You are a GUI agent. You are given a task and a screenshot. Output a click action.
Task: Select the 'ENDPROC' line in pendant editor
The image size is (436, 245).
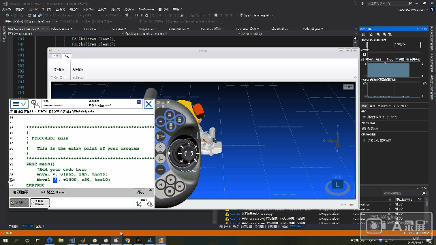coord(35,185)
